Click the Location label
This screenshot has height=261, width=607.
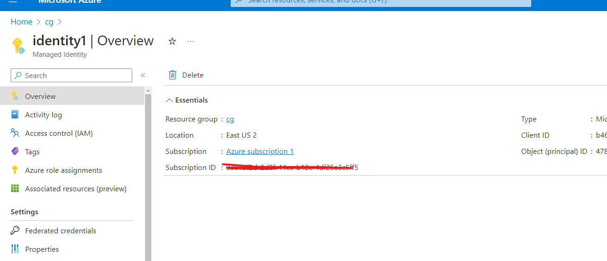(179, 135)
